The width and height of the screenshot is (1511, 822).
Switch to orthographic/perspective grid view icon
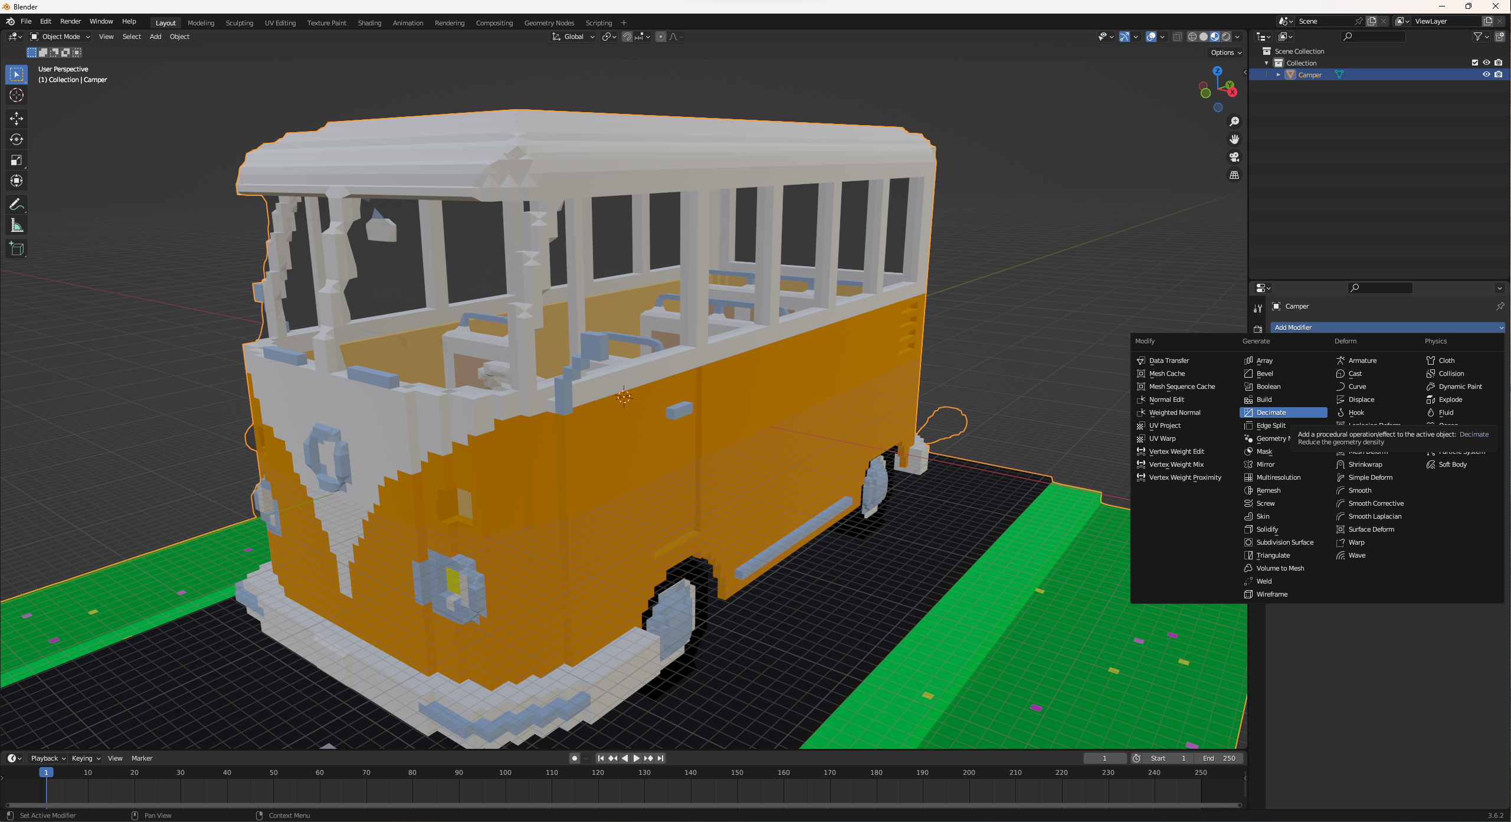click(1234, 175)
